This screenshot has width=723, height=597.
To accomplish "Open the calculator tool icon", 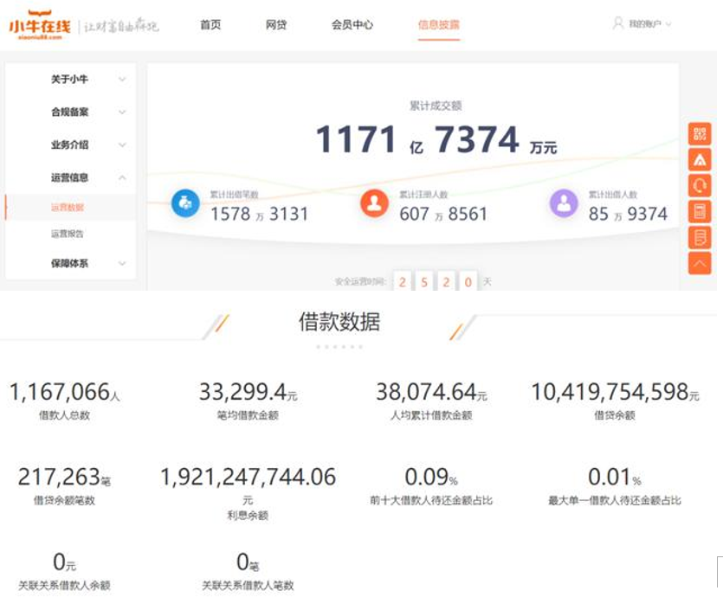I will (700, 212).
